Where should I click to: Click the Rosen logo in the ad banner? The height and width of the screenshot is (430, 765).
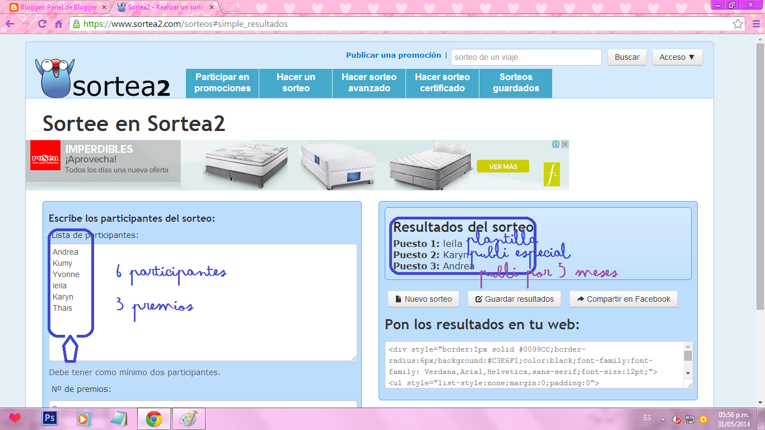[x=45, y=155]
